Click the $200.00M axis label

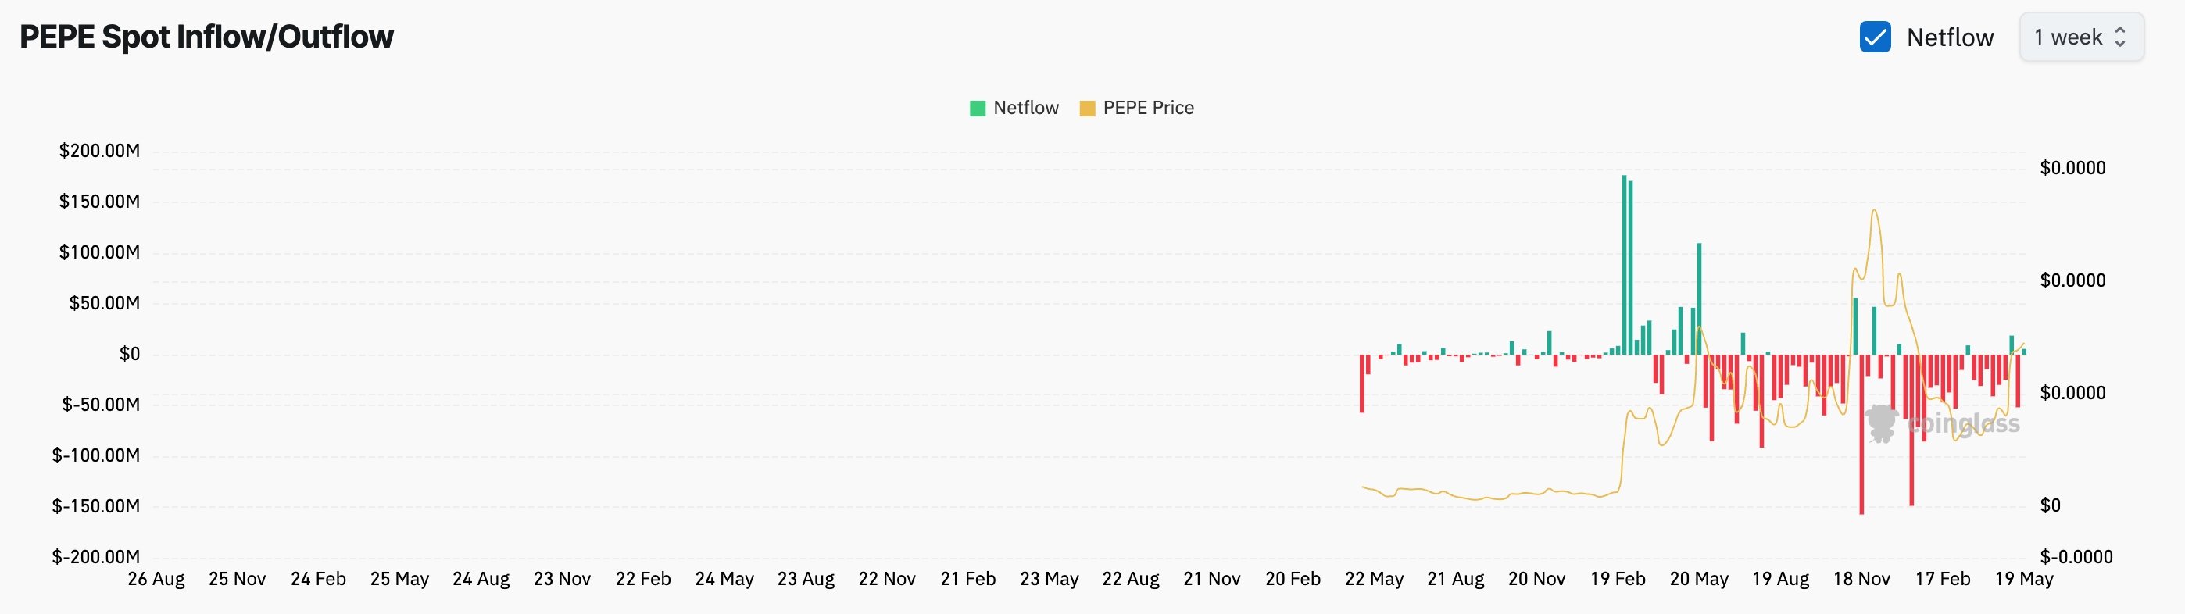click(x=99, y=150)
